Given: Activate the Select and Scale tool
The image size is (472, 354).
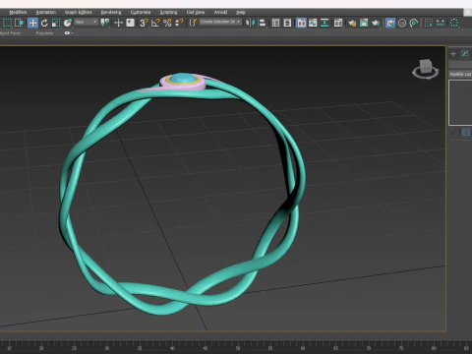Looking at the screenshot, I should (x=56, y=23).
